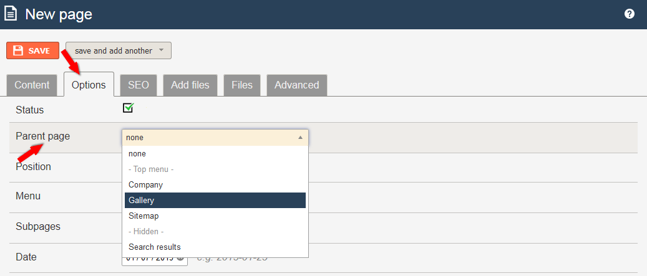Select the Options tab
The image size is (647, 276).
(x=89, y=85)
